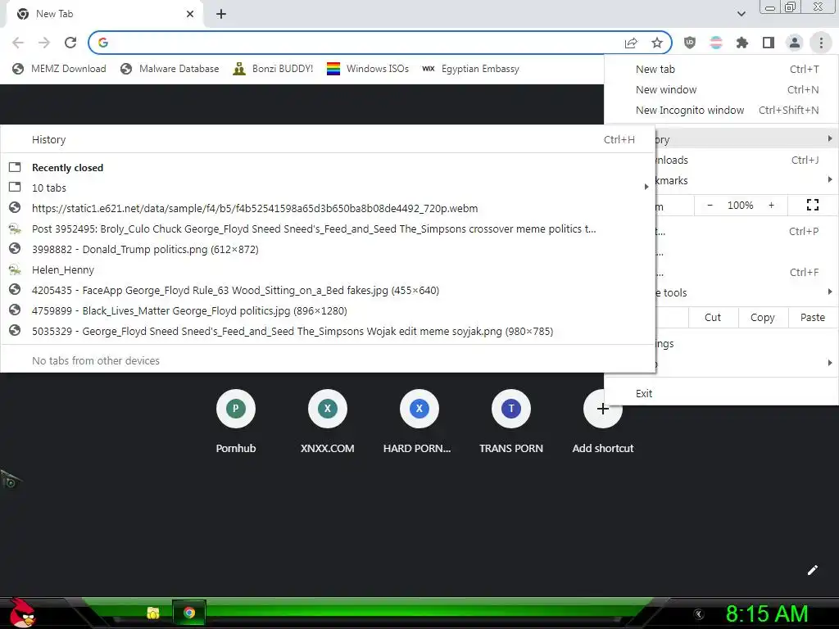Click the 100% zoom value

740,205
